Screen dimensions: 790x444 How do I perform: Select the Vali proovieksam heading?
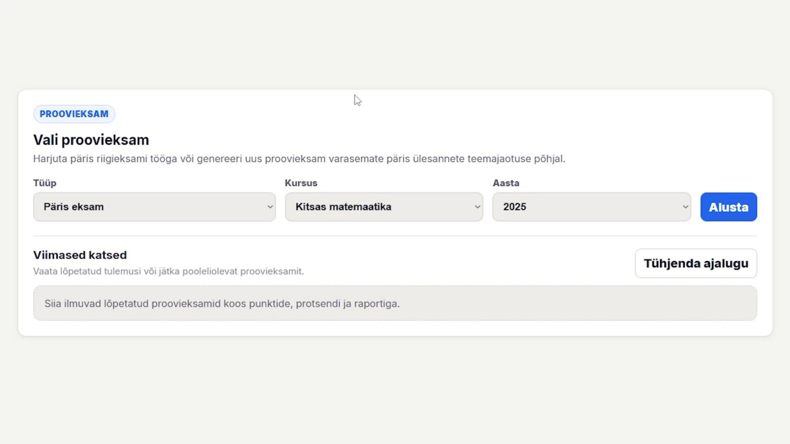[x=91, y=140]
